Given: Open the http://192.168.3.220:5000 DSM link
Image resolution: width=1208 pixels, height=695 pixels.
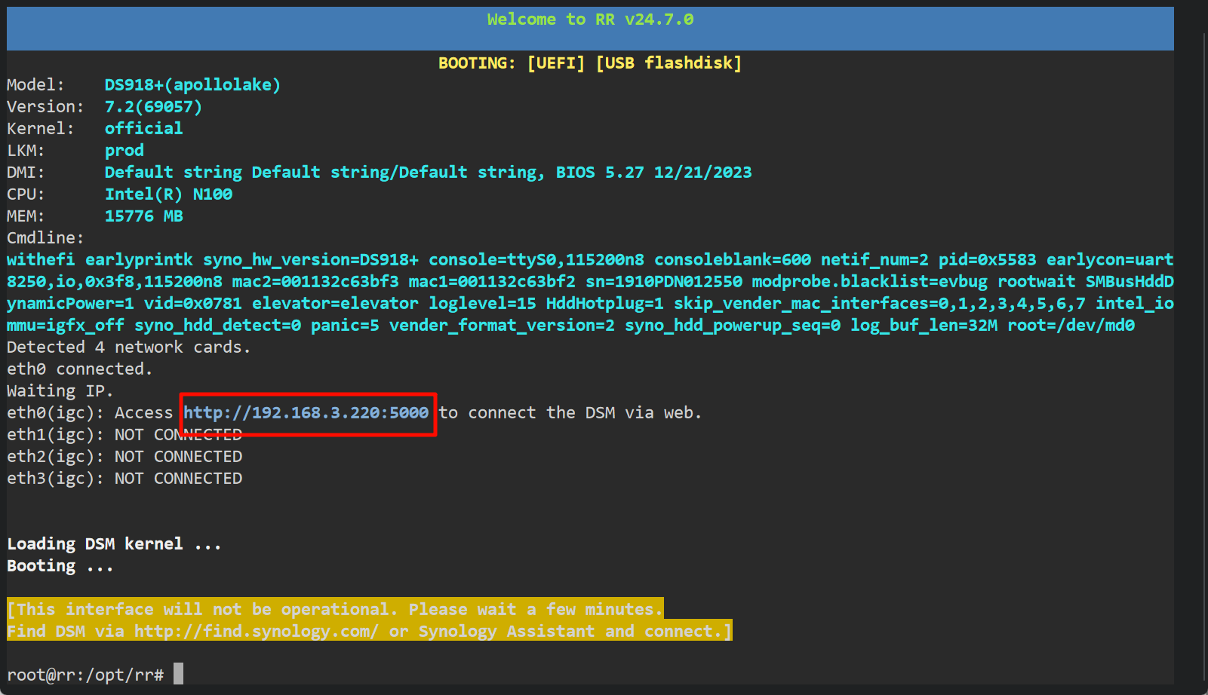Looking at the screenshot, I should 306,413.
